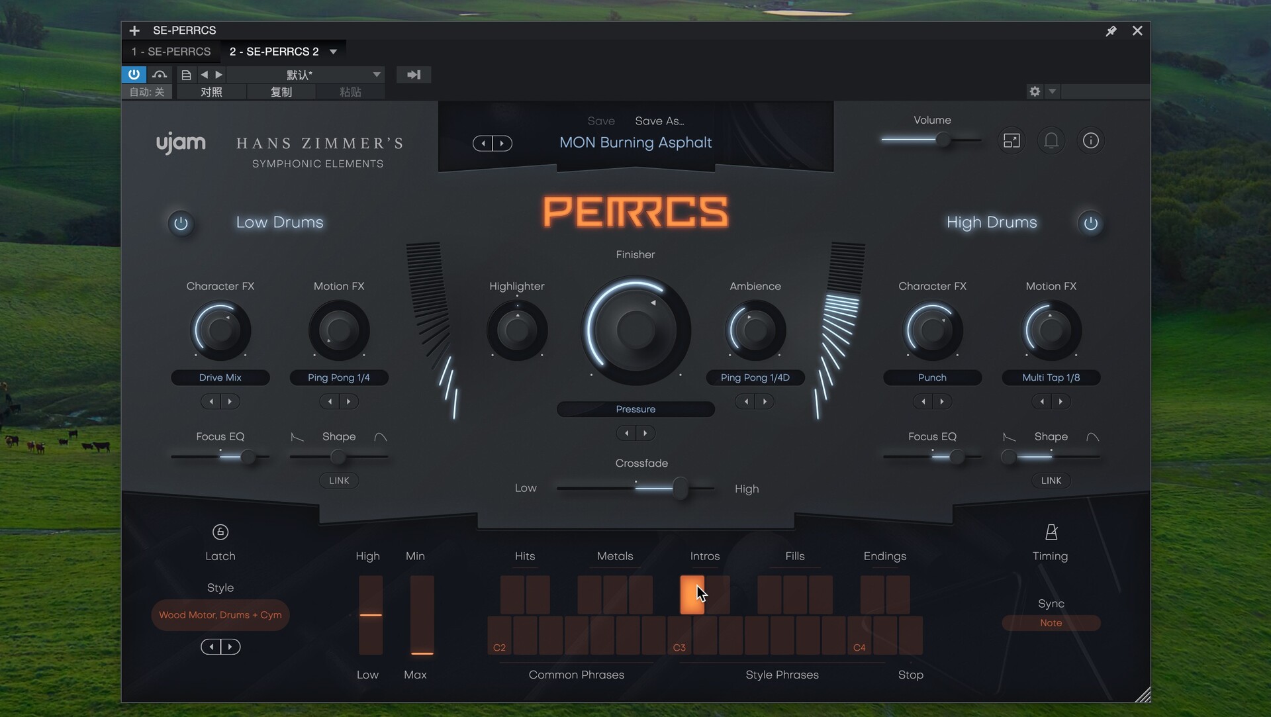Click the 自动: 关 automation button
The width and height of the screenshot is (1271, 717).
[x=147, y=92]
